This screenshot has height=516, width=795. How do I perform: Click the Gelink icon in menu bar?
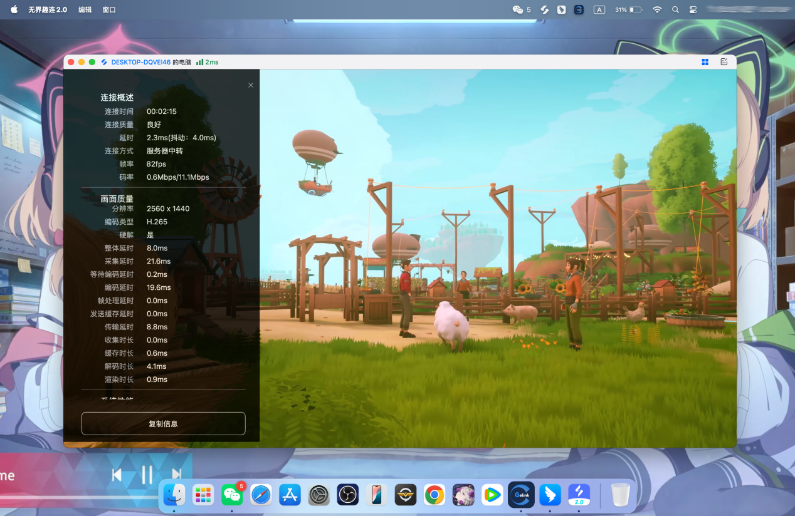pyautogui.click(x=579, y=10)
